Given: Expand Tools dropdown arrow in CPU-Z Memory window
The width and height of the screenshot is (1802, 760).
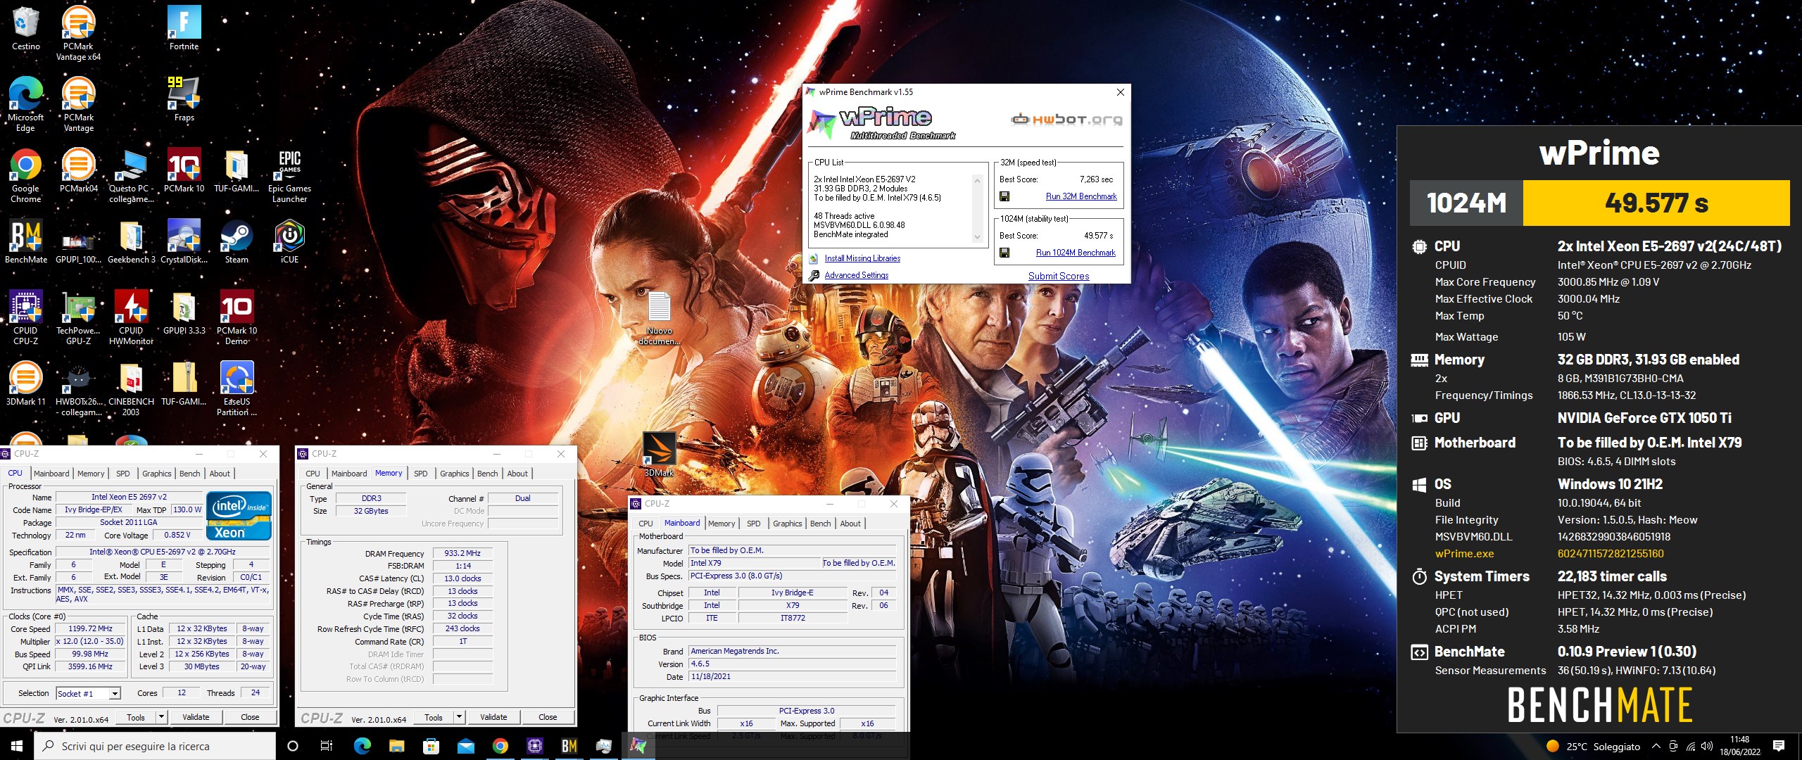Looking at the screenshot, I should tap(460, 717).
